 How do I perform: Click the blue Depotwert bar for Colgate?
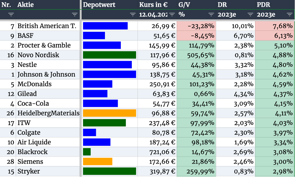click(x=90, y=132)
